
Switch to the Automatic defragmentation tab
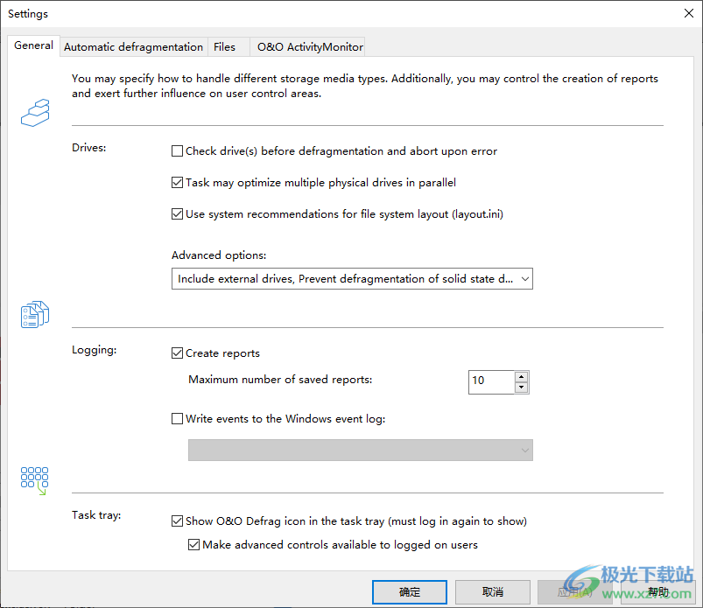pyautogui.click(x=133, y=47)
